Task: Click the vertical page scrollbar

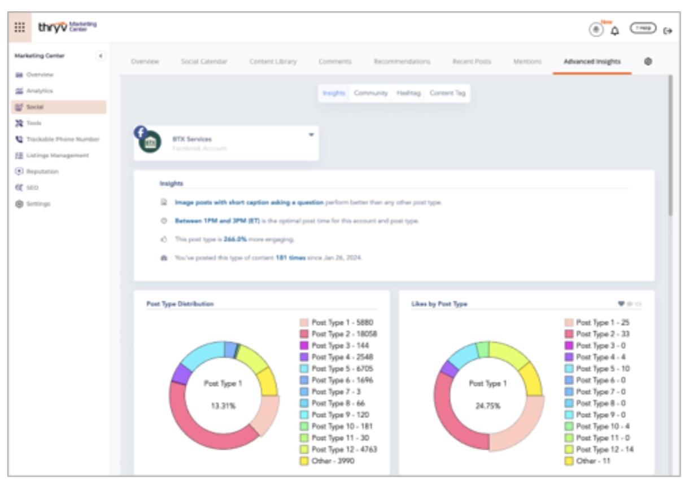Action: 670,147
